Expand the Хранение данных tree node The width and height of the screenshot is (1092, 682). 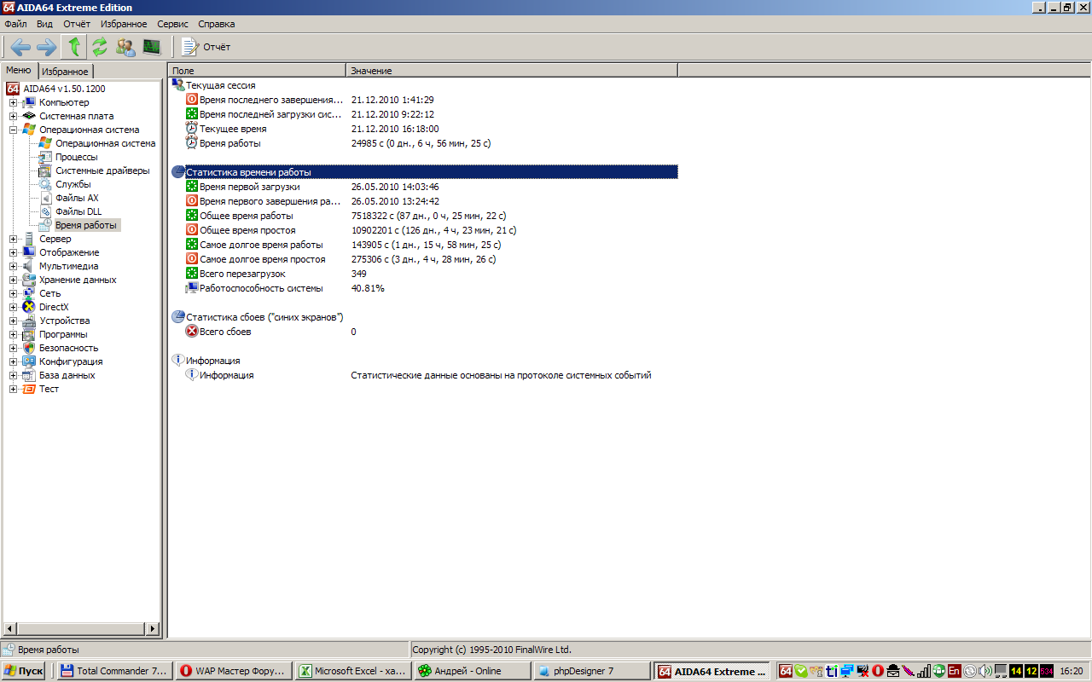[x=14, y=280]
